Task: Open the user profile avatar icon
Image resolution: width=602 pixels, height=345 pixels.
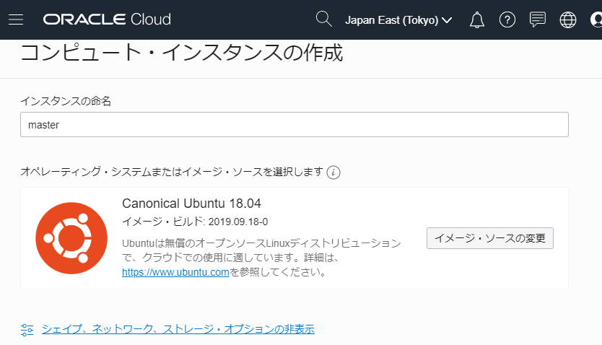Action: pyautogui.click(x=596, y=19)
